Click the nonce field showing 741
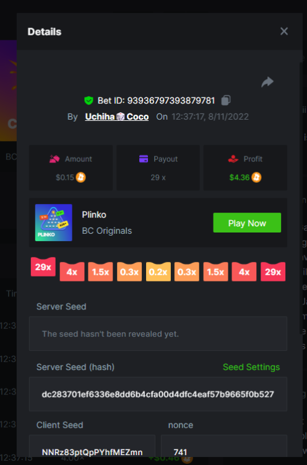307x465 pixels. (224, 446)
